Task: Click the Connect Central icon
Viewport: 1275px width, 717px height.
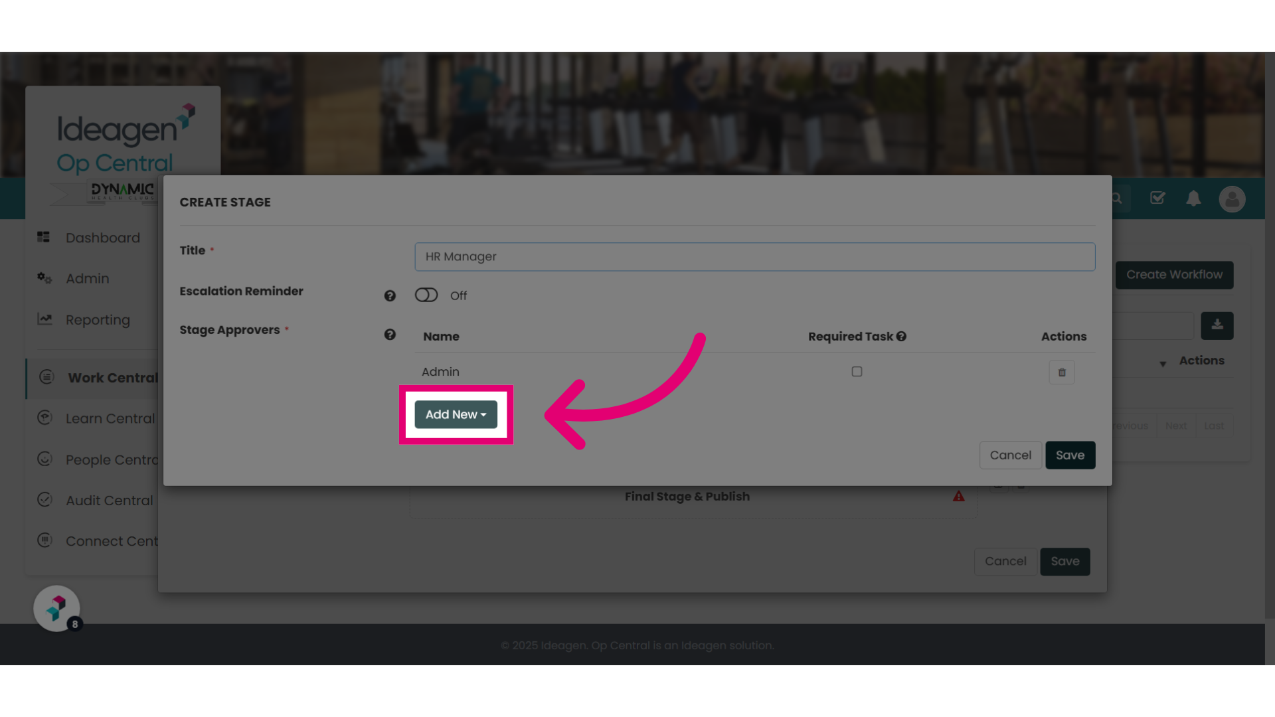Action: click(x=44, y=540)
